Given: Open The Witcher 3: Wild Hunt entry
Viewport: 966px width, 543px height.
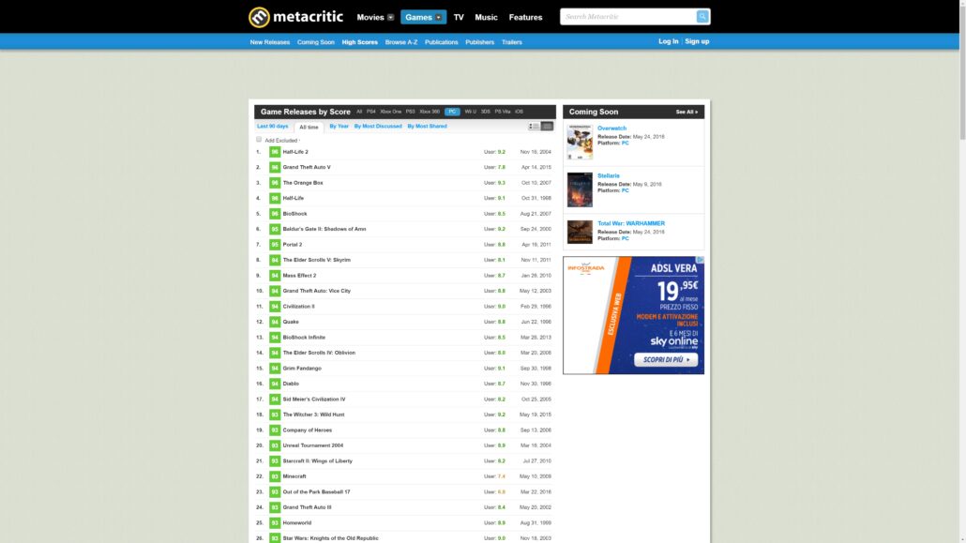Looking at the screenshot, I should (x=313, y=415).
